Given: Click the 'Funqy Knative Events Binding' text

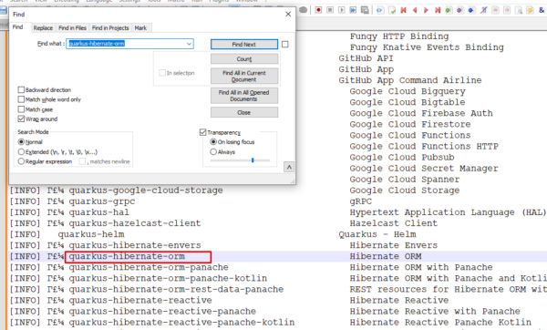Looking at the screenshot, I should click(427, 47).
